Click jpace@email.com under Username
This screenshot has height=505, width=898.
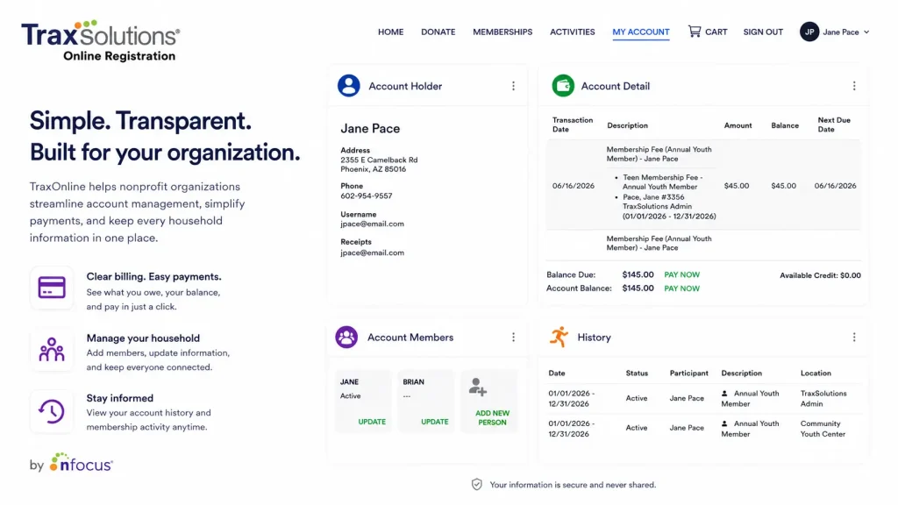372,224
